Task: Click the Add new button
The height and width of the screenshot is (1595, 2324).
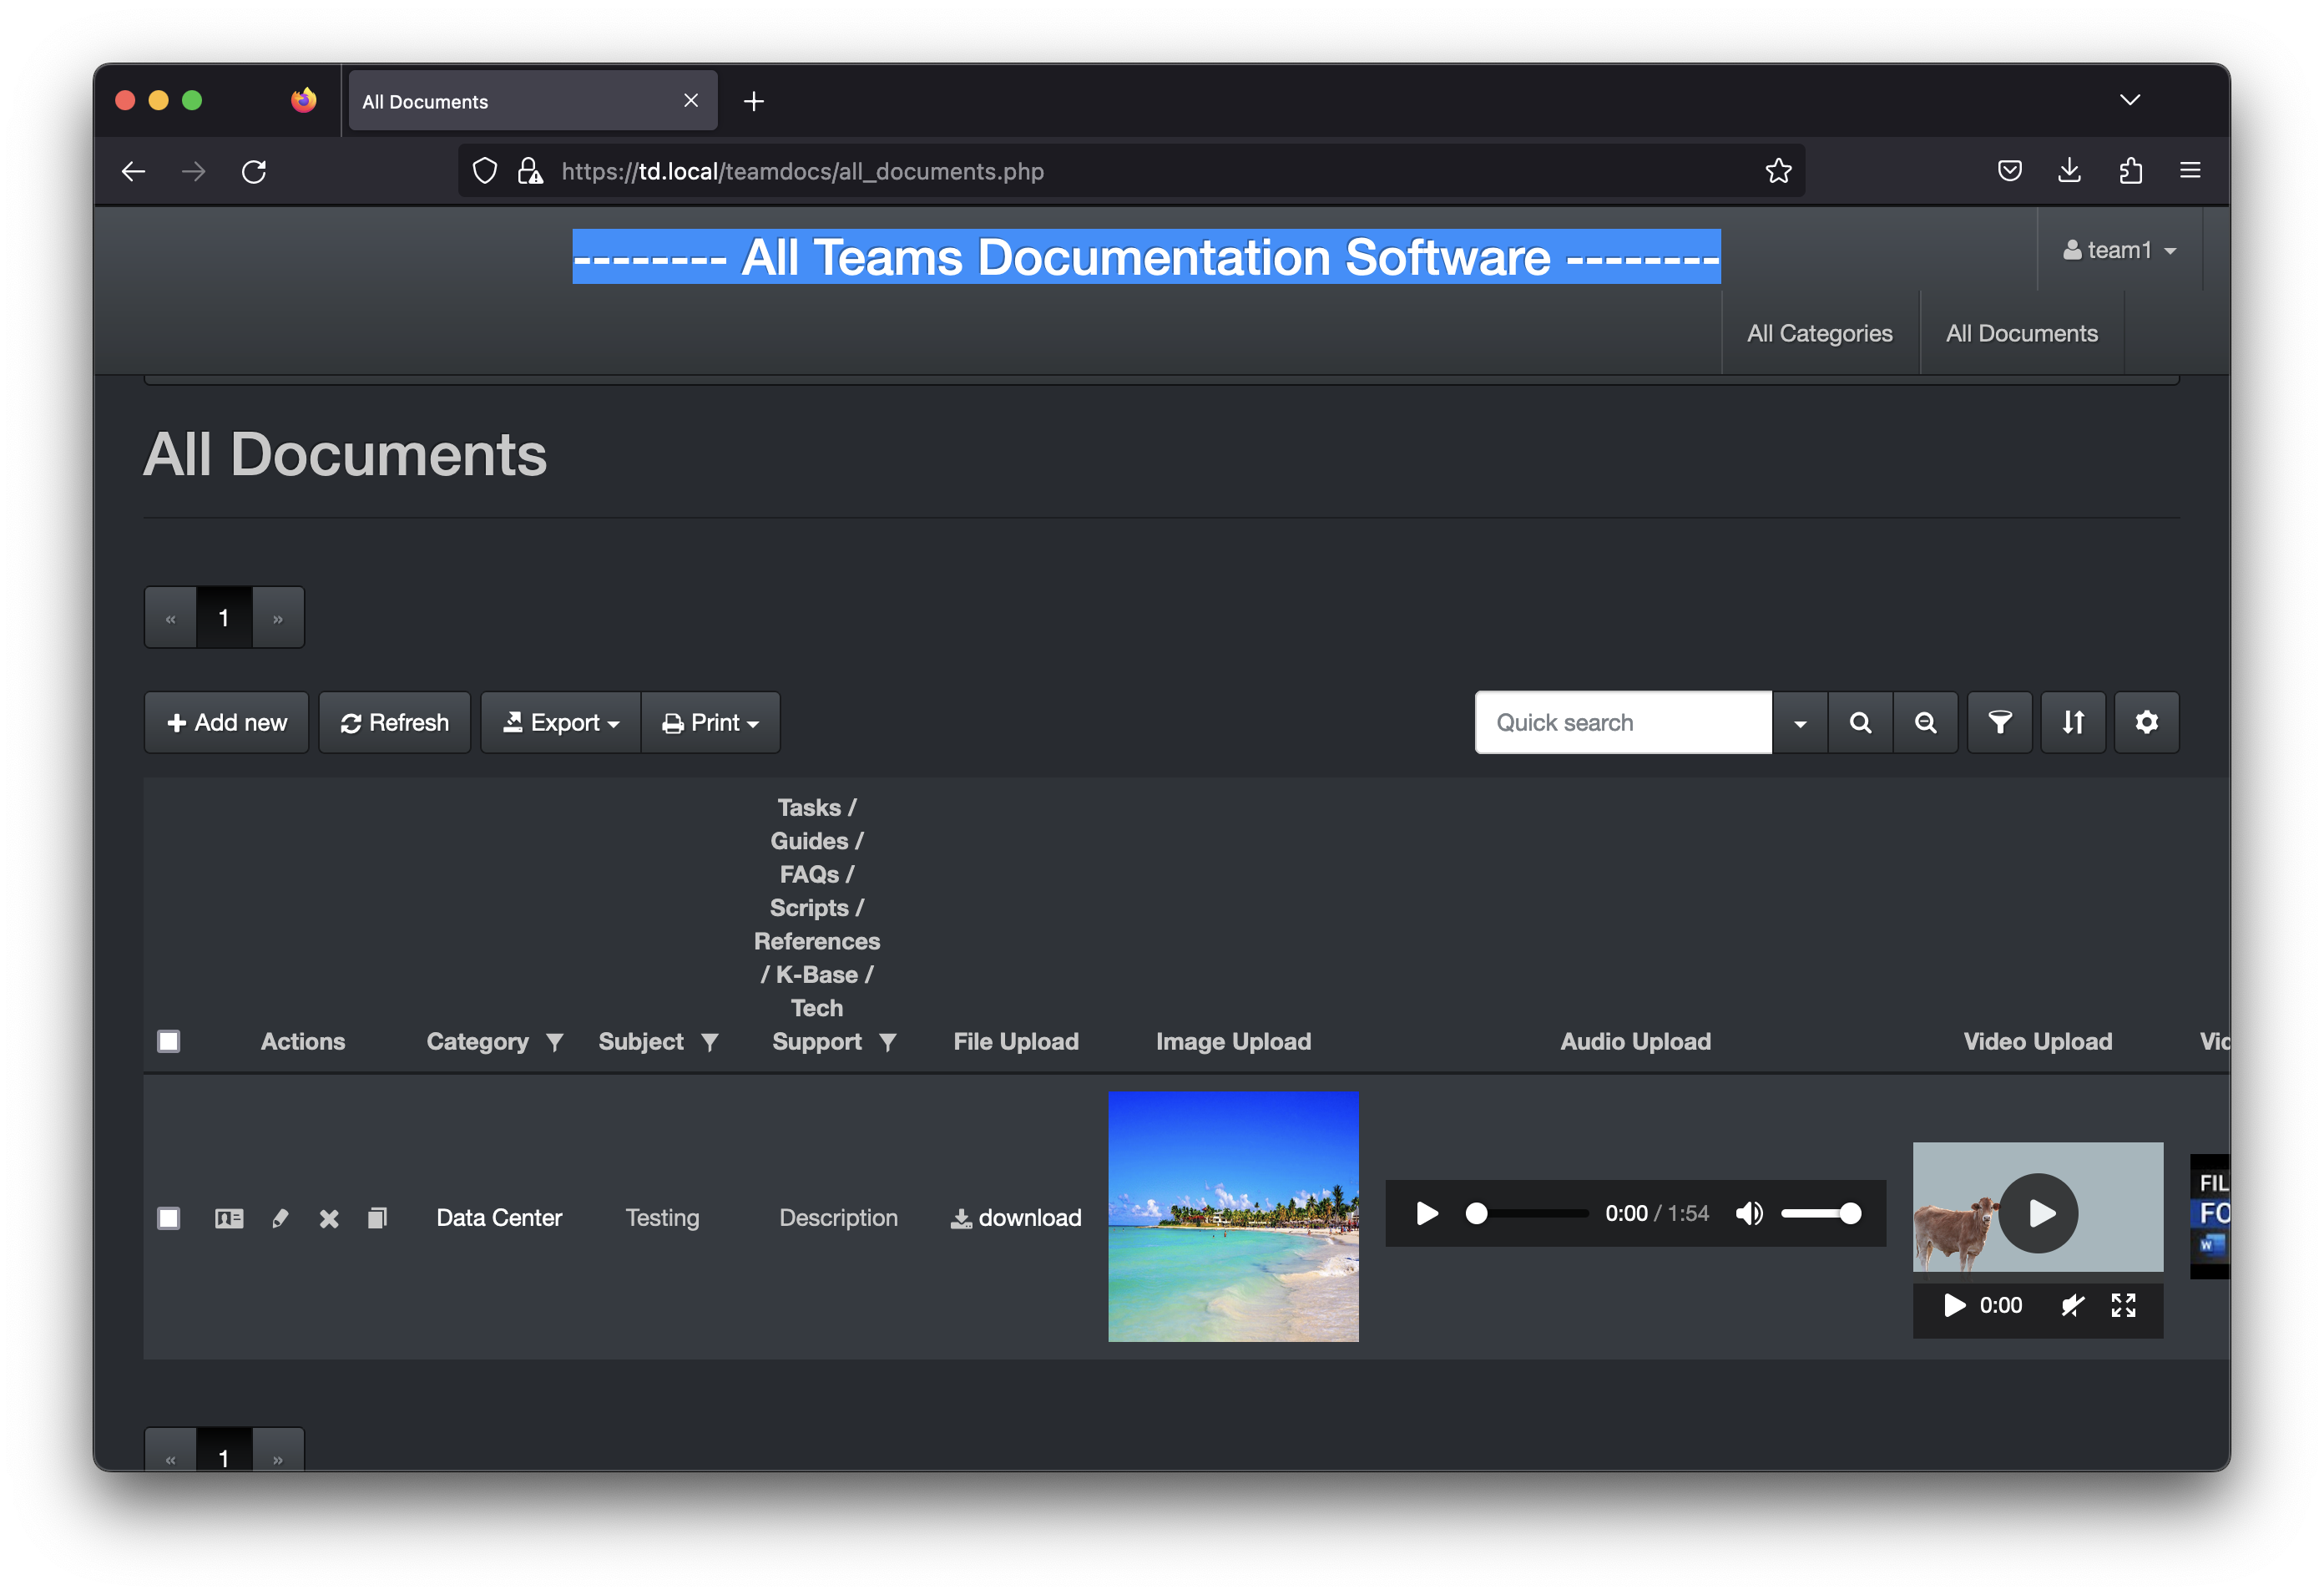Action: [x=227, y=722]
